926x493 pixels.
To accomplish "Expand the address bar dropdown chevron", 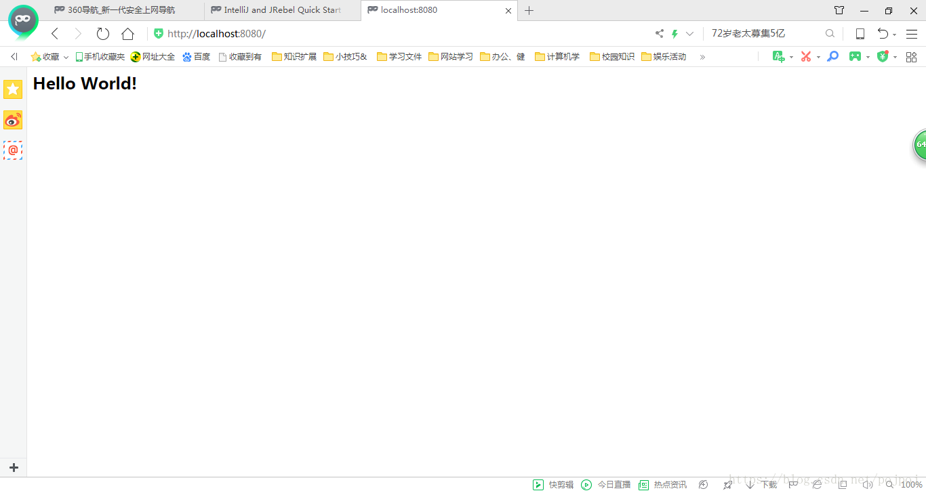I will coord(689,34).
